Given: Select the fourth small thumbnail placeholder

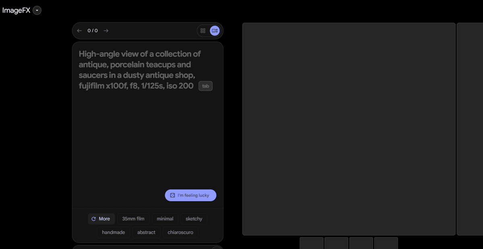Looking at the screenshot, I should click(386, 243).
